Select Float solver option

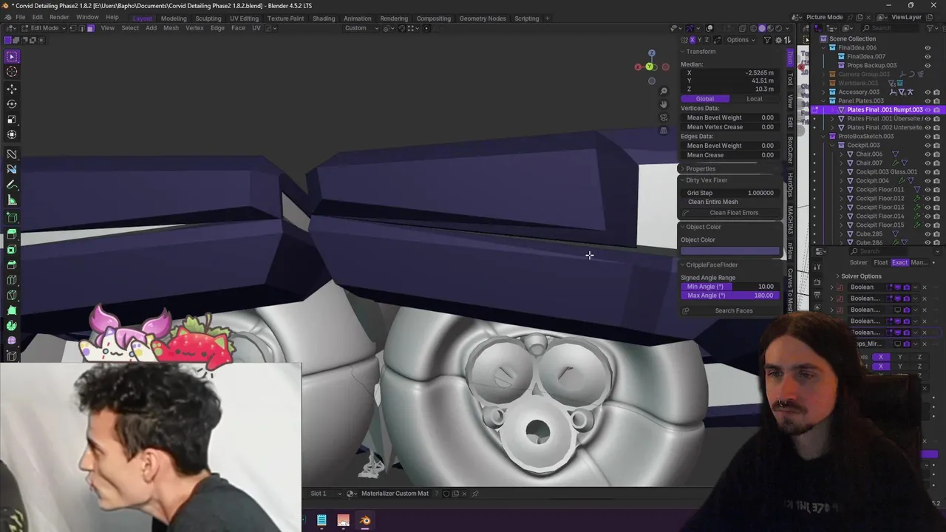click(x=880, y=262)
